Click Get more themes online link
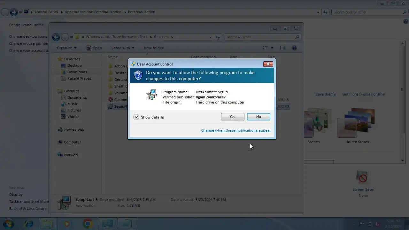The width and height of the screenshot is (409, 230). (363, 94)
